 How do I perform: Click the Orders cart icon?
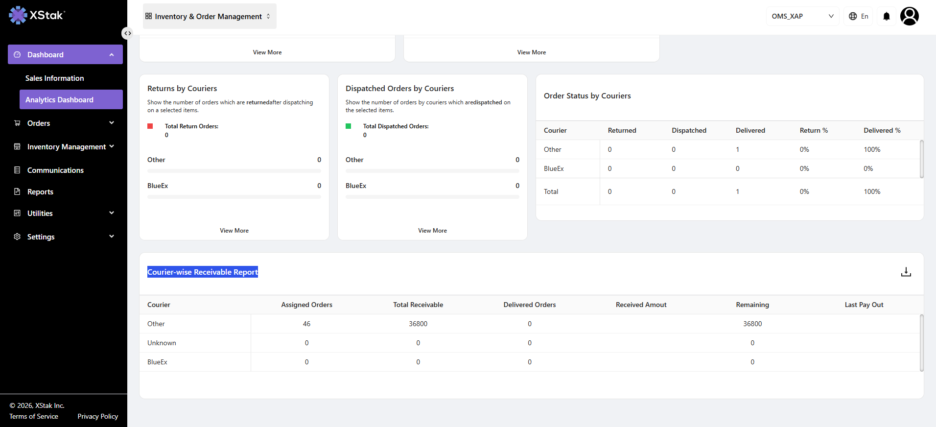pyautogui.click(x=17, y=123)
